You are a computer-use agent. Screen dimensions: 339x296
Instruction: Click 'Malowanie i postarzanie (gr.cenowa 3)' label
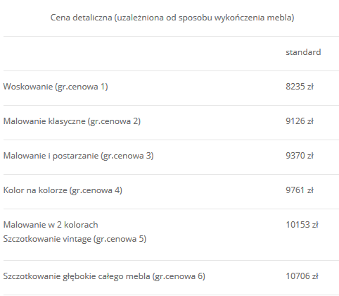(x=79, y=156)
